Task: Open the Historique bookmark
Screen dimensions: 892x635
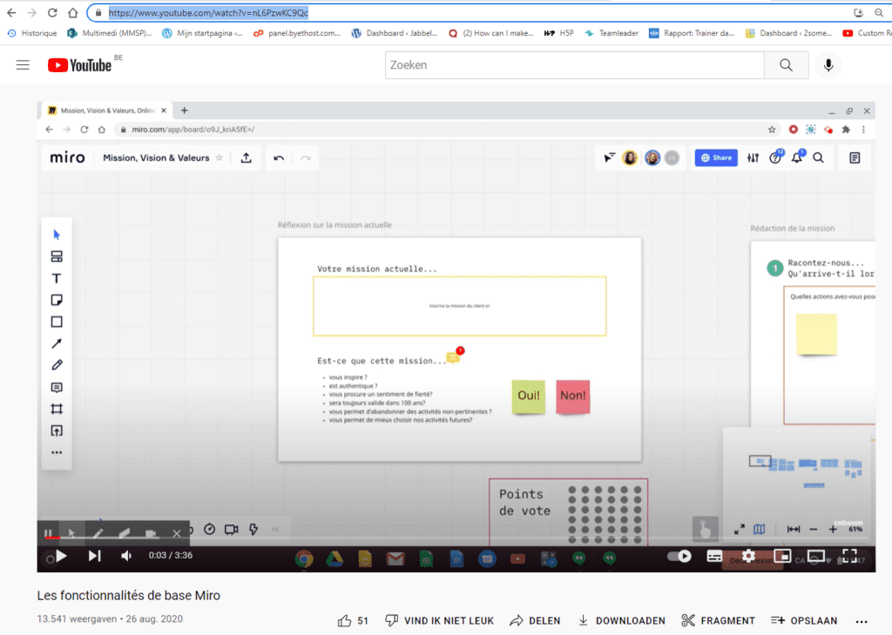Action: point(32,33)
